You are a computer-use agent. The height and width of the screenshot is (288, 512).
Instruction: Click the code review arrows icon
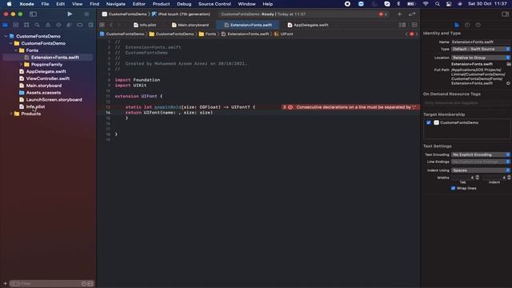(x=412, y=14)
